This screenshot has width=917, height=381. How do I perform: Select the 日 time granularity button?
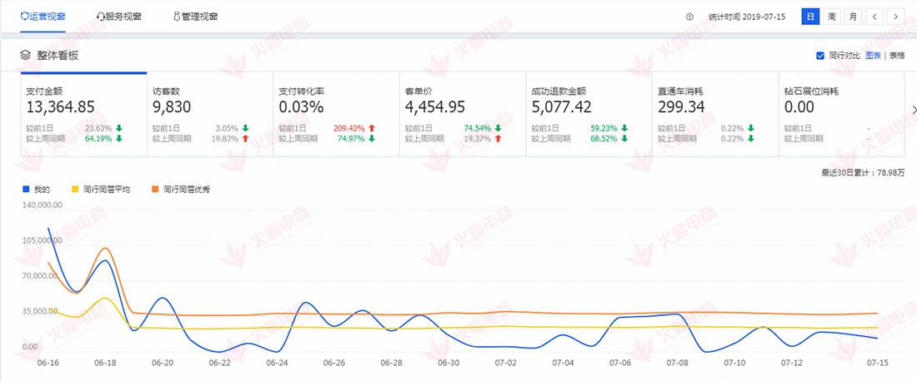click(x=810, y=17)
